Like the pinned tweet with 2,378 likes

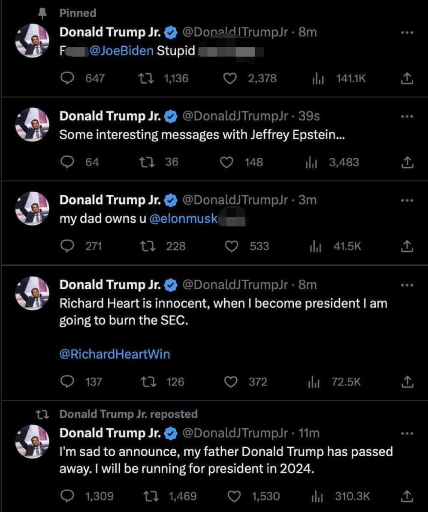coord(231,78)
